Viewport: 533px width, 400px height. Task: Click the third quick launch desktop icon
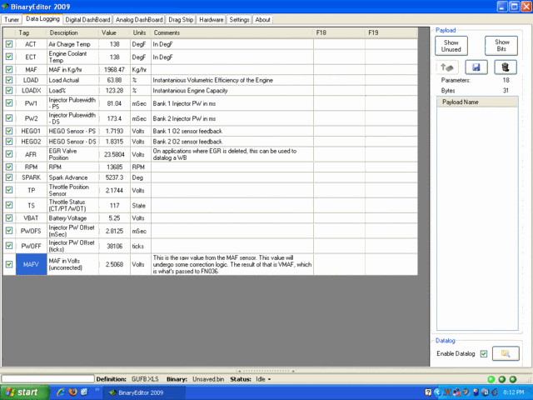click(84, 392)
